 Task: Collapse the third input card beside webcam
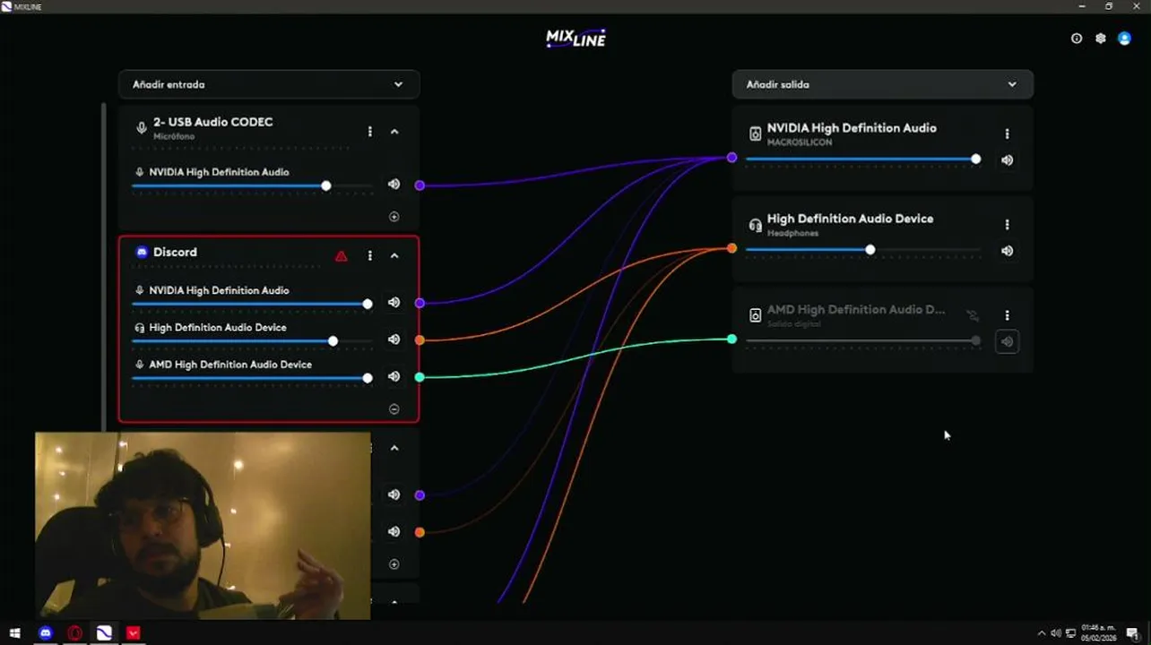tap(394, 448)
